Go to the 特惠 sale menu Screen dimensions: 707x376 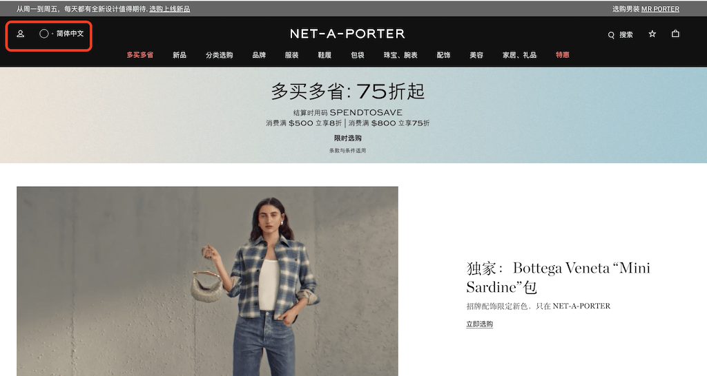(562, 55)
